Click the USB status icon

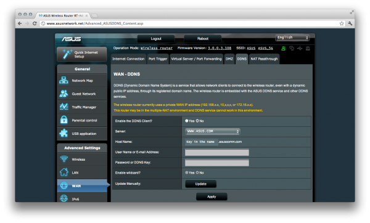300,48
